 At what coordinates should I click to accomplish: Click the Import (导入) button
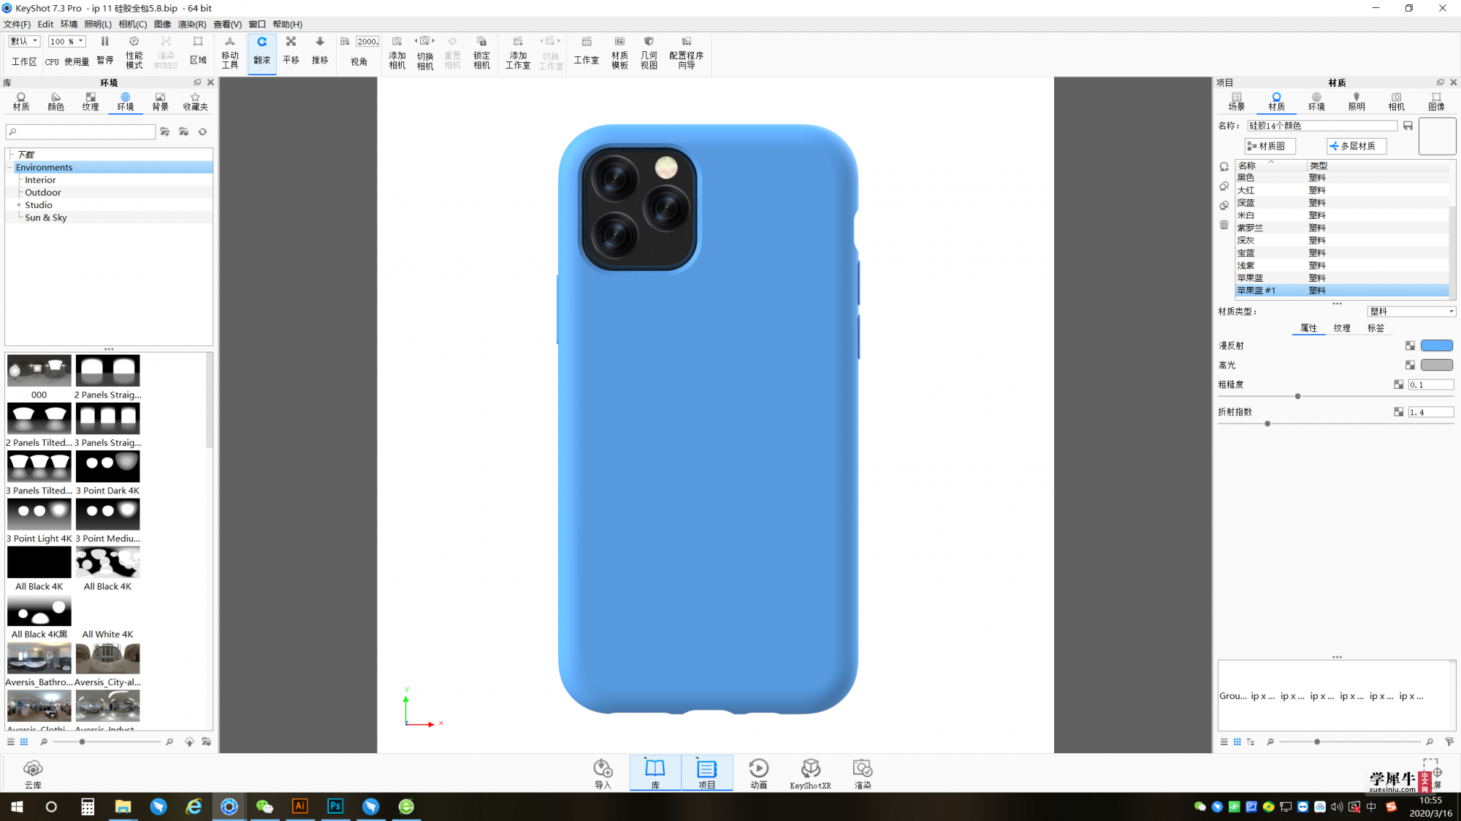pyautogui.click(x=603, y=774)
